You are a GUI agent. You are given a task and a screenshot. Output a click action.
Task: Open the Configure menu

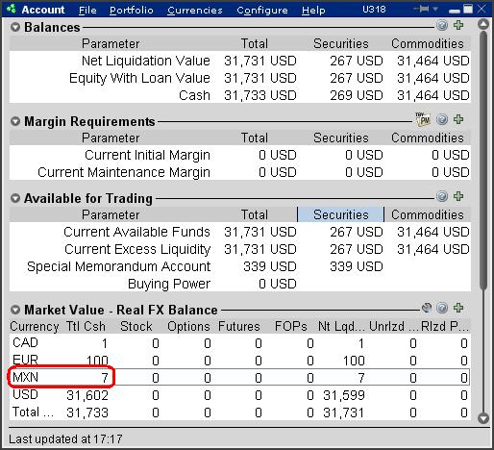pyautogui.click(x=262, y=11)
